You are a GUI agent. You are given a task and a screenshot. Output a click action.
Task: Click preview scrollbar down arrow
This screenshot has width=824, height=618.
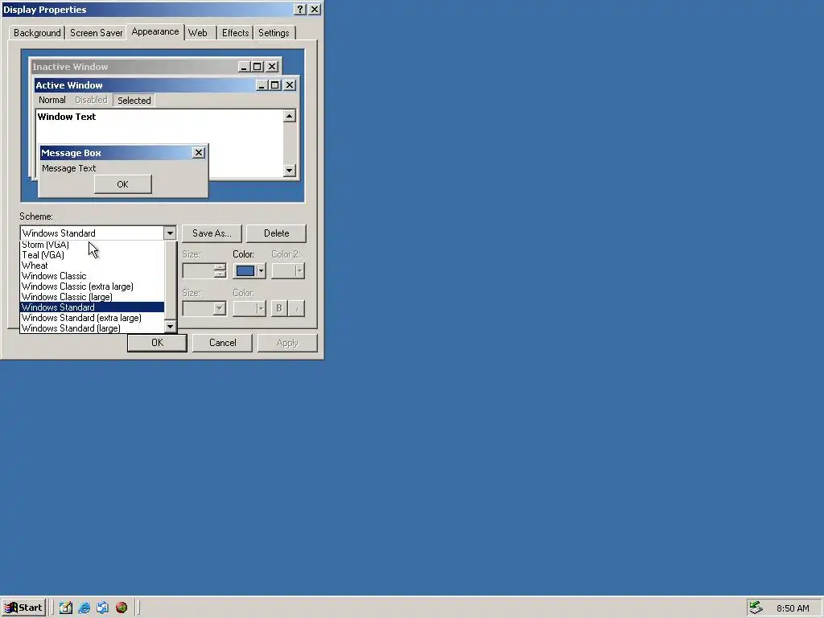click(289, 171)
